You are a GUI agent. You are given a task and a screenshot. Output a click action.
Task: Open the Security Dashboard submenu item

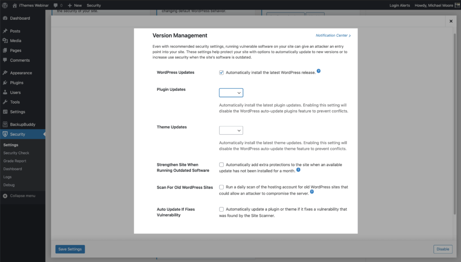click(x=13, y=169)
